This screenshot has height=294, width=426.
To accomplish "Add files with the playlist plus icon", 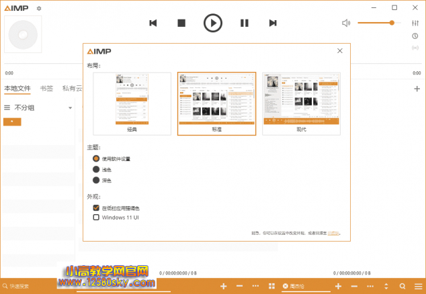I will (x=338, y=286).
